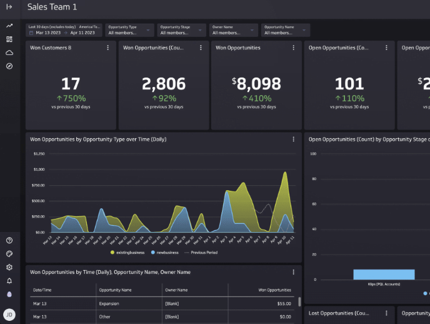Open the settings gear icon
Image resolution: width=430 pixels, height=324 pixels.
(x=9, y=267)
